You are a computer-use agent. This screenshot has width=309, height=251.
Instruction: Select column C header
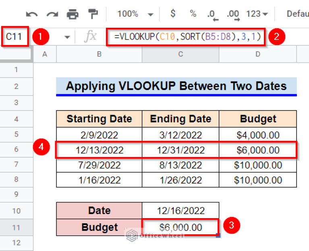(x=180, y=54)
